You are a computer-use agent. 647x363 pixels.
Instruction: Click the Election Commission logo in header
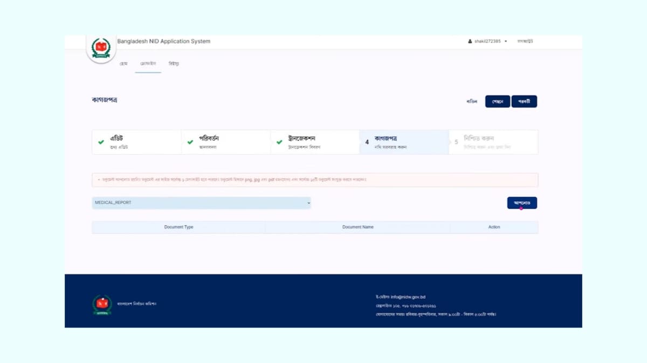point(101,48)
